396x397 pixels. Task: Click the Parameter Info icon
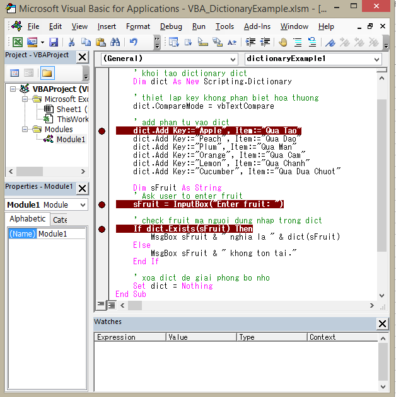218,42
